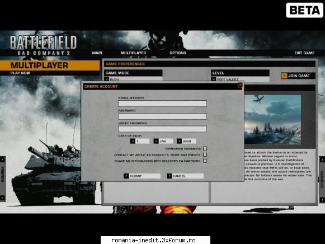Click the lower arrow on Servers panel
The height and width of the screenshot is (244, 325).
pos(322,200)
